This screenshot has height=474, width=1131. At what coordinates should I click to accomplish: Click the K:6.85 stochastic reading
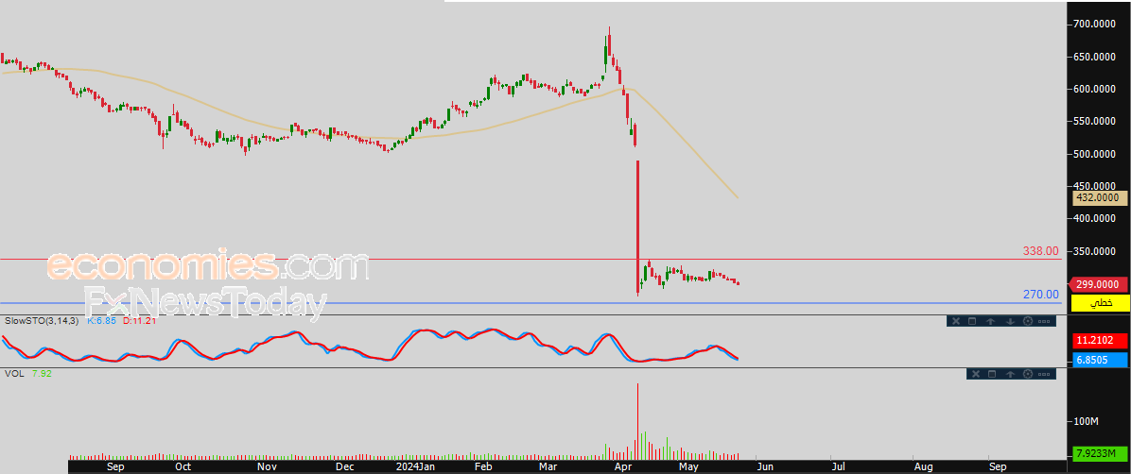tap(102, 319)
